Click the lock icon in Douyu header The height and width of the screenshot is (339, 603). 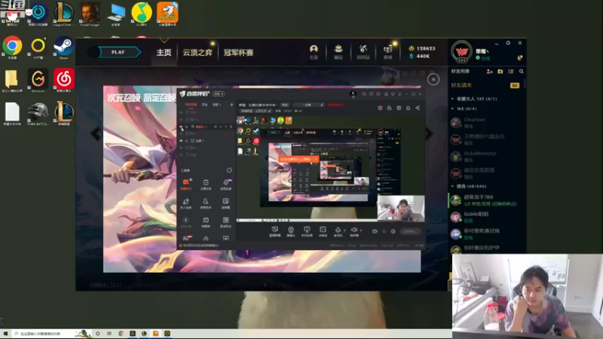point(389,108)
